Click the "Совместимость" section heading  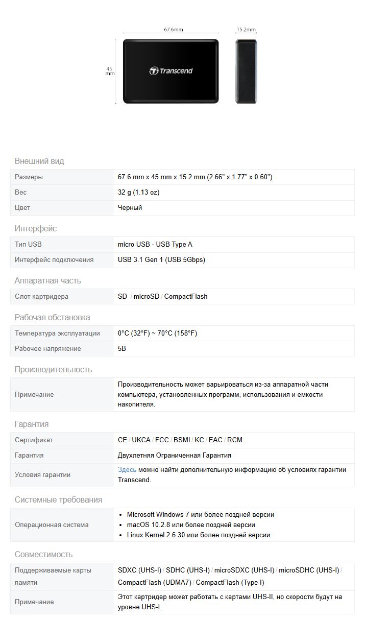click(x=43, y=555)
